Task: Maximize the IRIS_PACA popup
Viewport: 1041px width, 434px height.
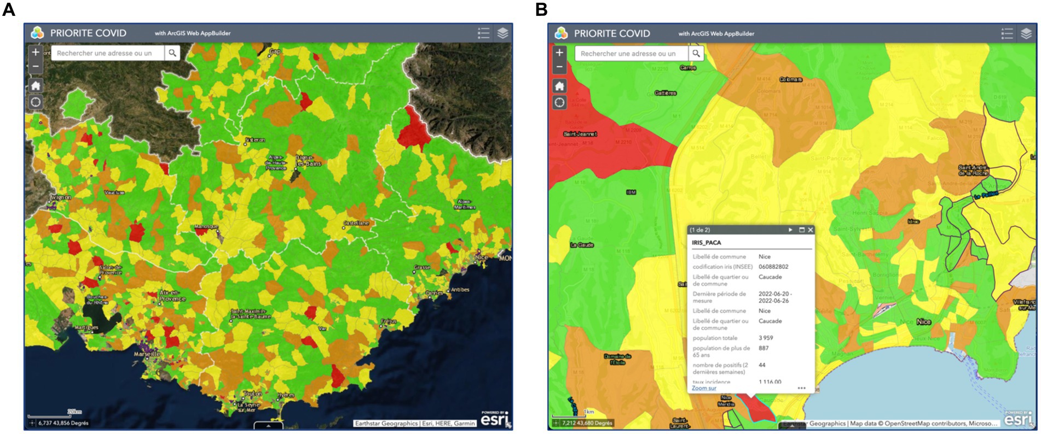Action: point(802,230)
